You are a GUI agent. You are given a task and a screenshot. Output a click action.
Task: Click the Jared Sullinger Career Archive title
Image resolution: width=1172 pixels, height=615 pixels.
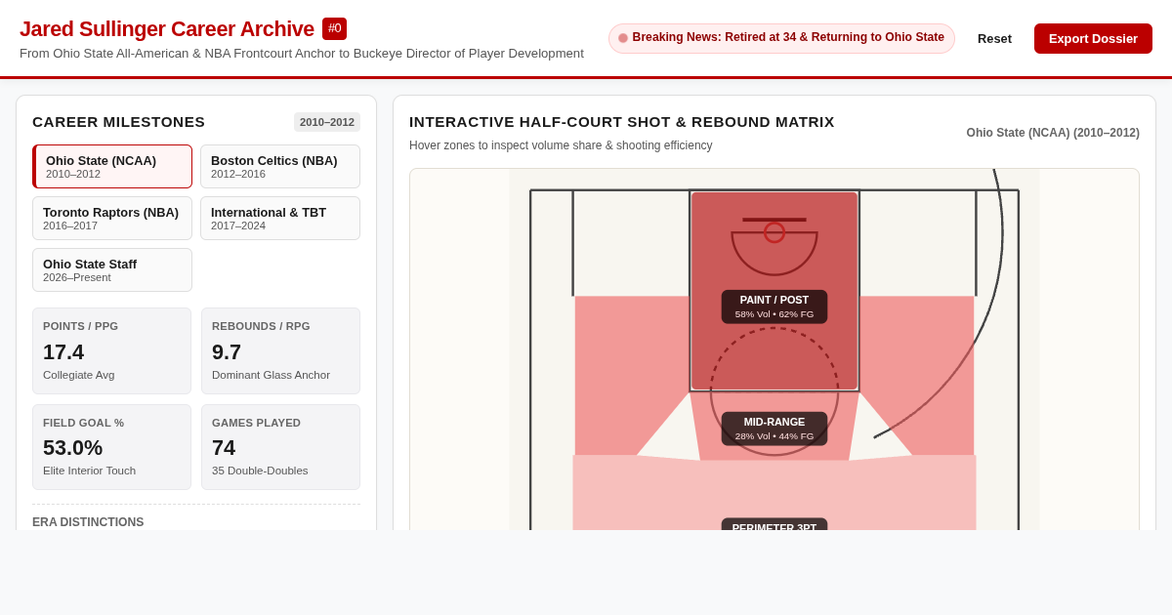click(x=167, y=29)
